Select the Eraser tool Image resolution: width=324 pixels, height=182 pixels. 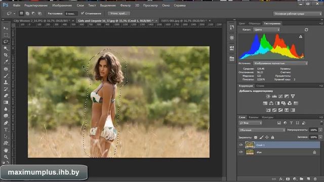point(6,96)
